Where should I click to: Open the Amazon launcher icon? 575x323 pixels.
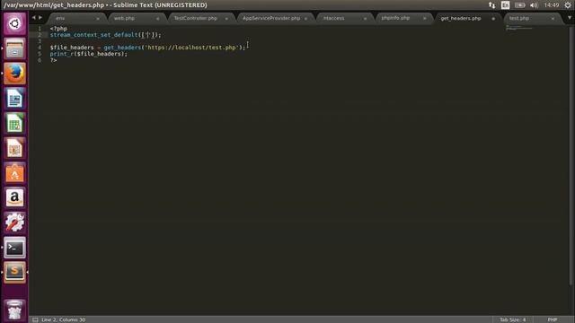pyautogui.click(x=14, y=197)
